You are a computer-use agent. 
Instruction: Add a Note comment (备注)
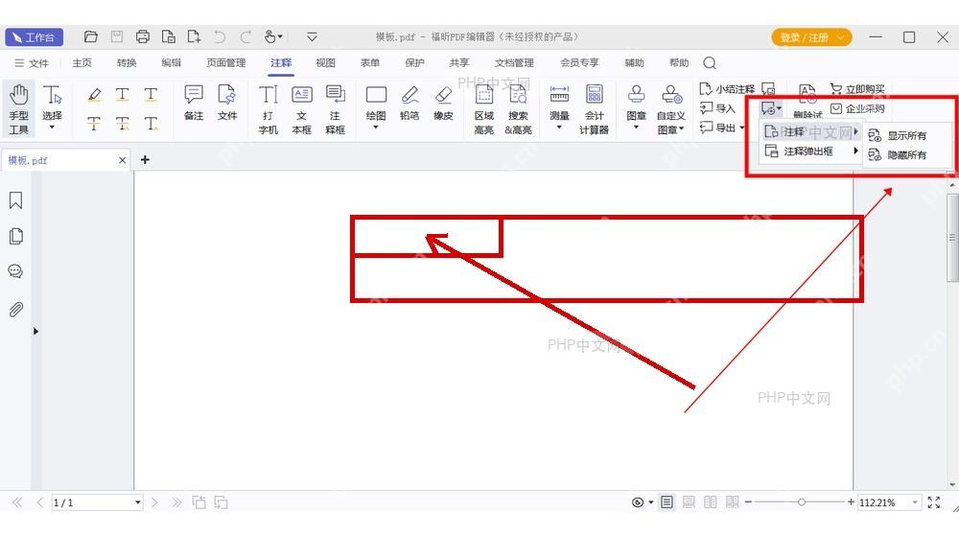(x=194, y=103)
